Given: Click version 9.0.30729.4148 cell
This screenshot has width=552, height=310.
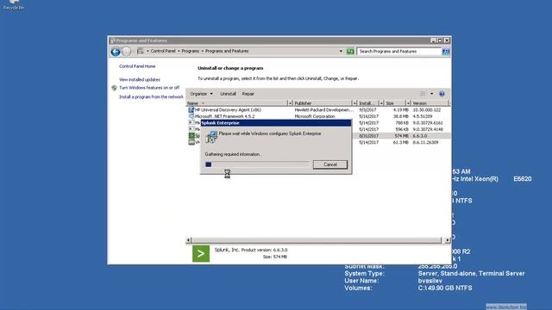Looking at the screenshot, I should pos(428,129).
